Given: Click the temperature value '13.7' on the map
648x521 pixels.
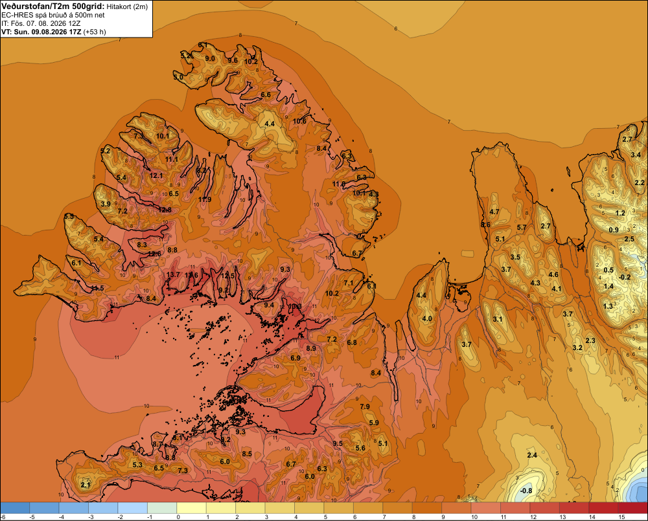Looking at the screenshot, I should point(173,274).
